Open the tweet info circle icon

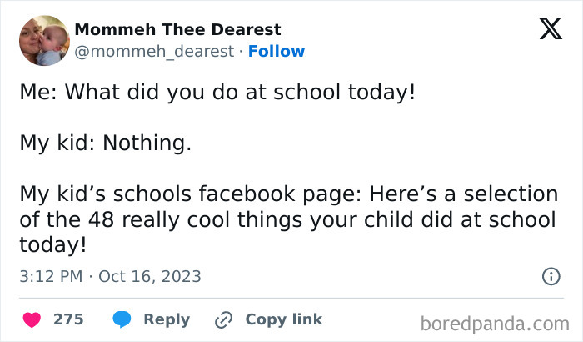pos(551,276)
